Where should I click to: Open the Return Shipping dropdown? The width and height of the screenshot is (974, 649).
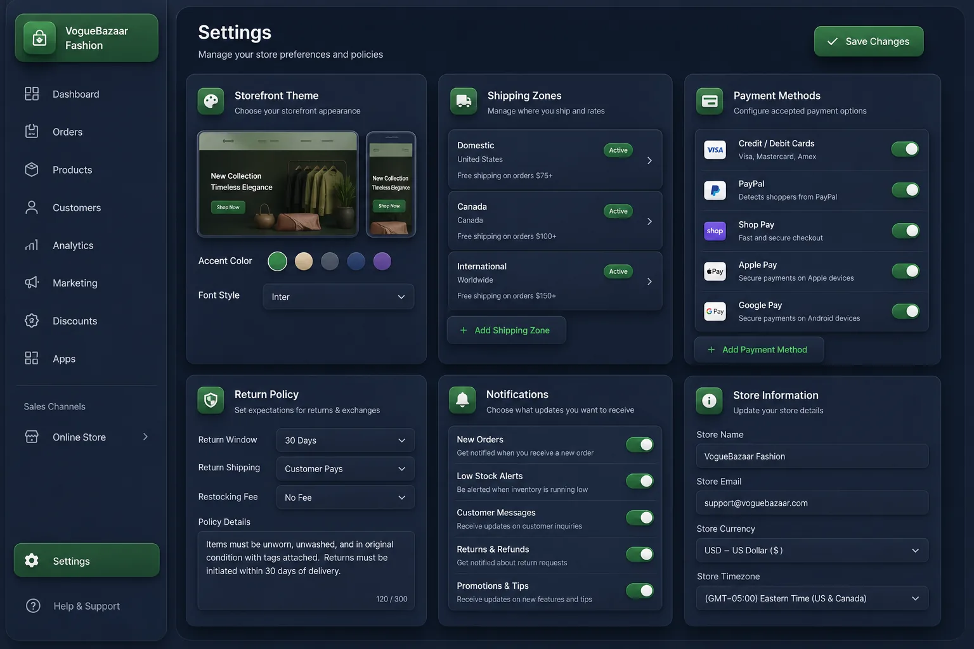(346, 469)
